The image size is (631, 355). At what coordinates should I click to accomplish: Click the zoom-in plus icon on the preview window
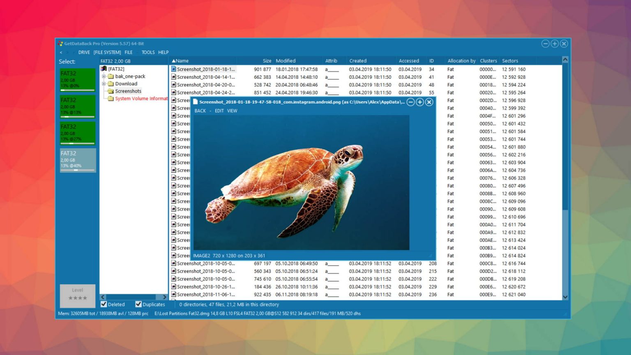click(419, 102)
